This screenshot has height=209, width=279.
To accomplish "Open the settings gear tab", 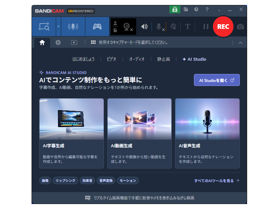I will click(x=58, y=43).
